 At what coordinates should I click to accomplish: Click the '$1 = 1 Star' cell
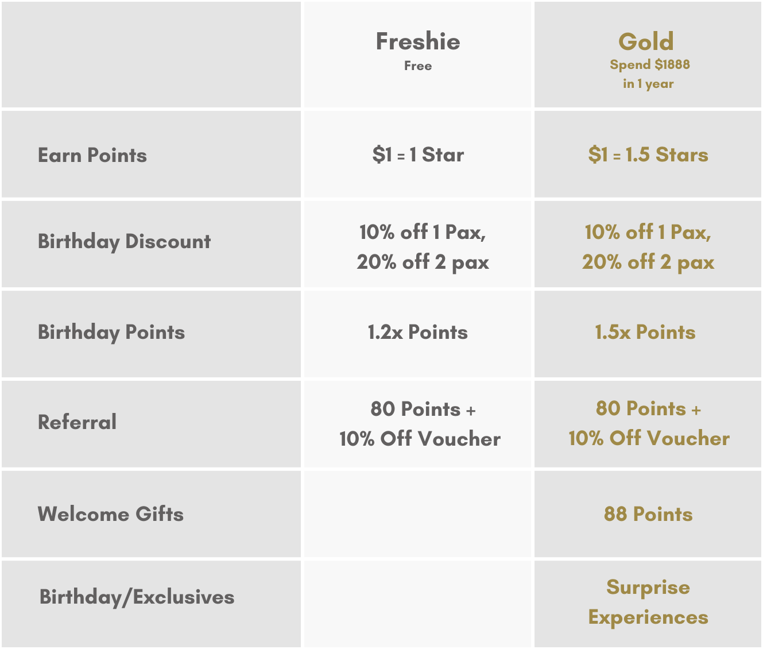click(x=418, y=154)
